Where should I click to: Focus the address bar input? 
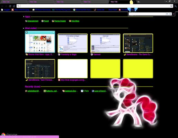pos(95,6)
